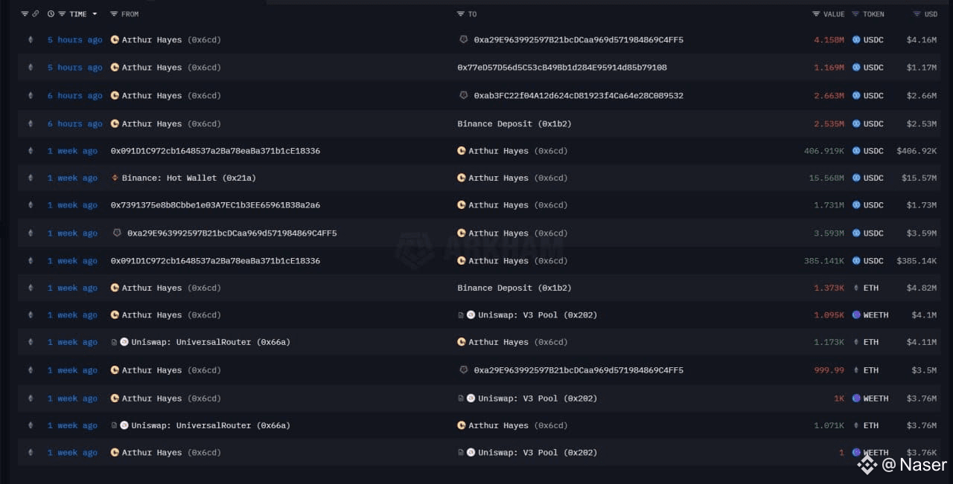This screenshot has width=953, height=484.
Task: Open Uniswap: V3 Pool (0x202) in $3.76M row
Action: (538, 399)
